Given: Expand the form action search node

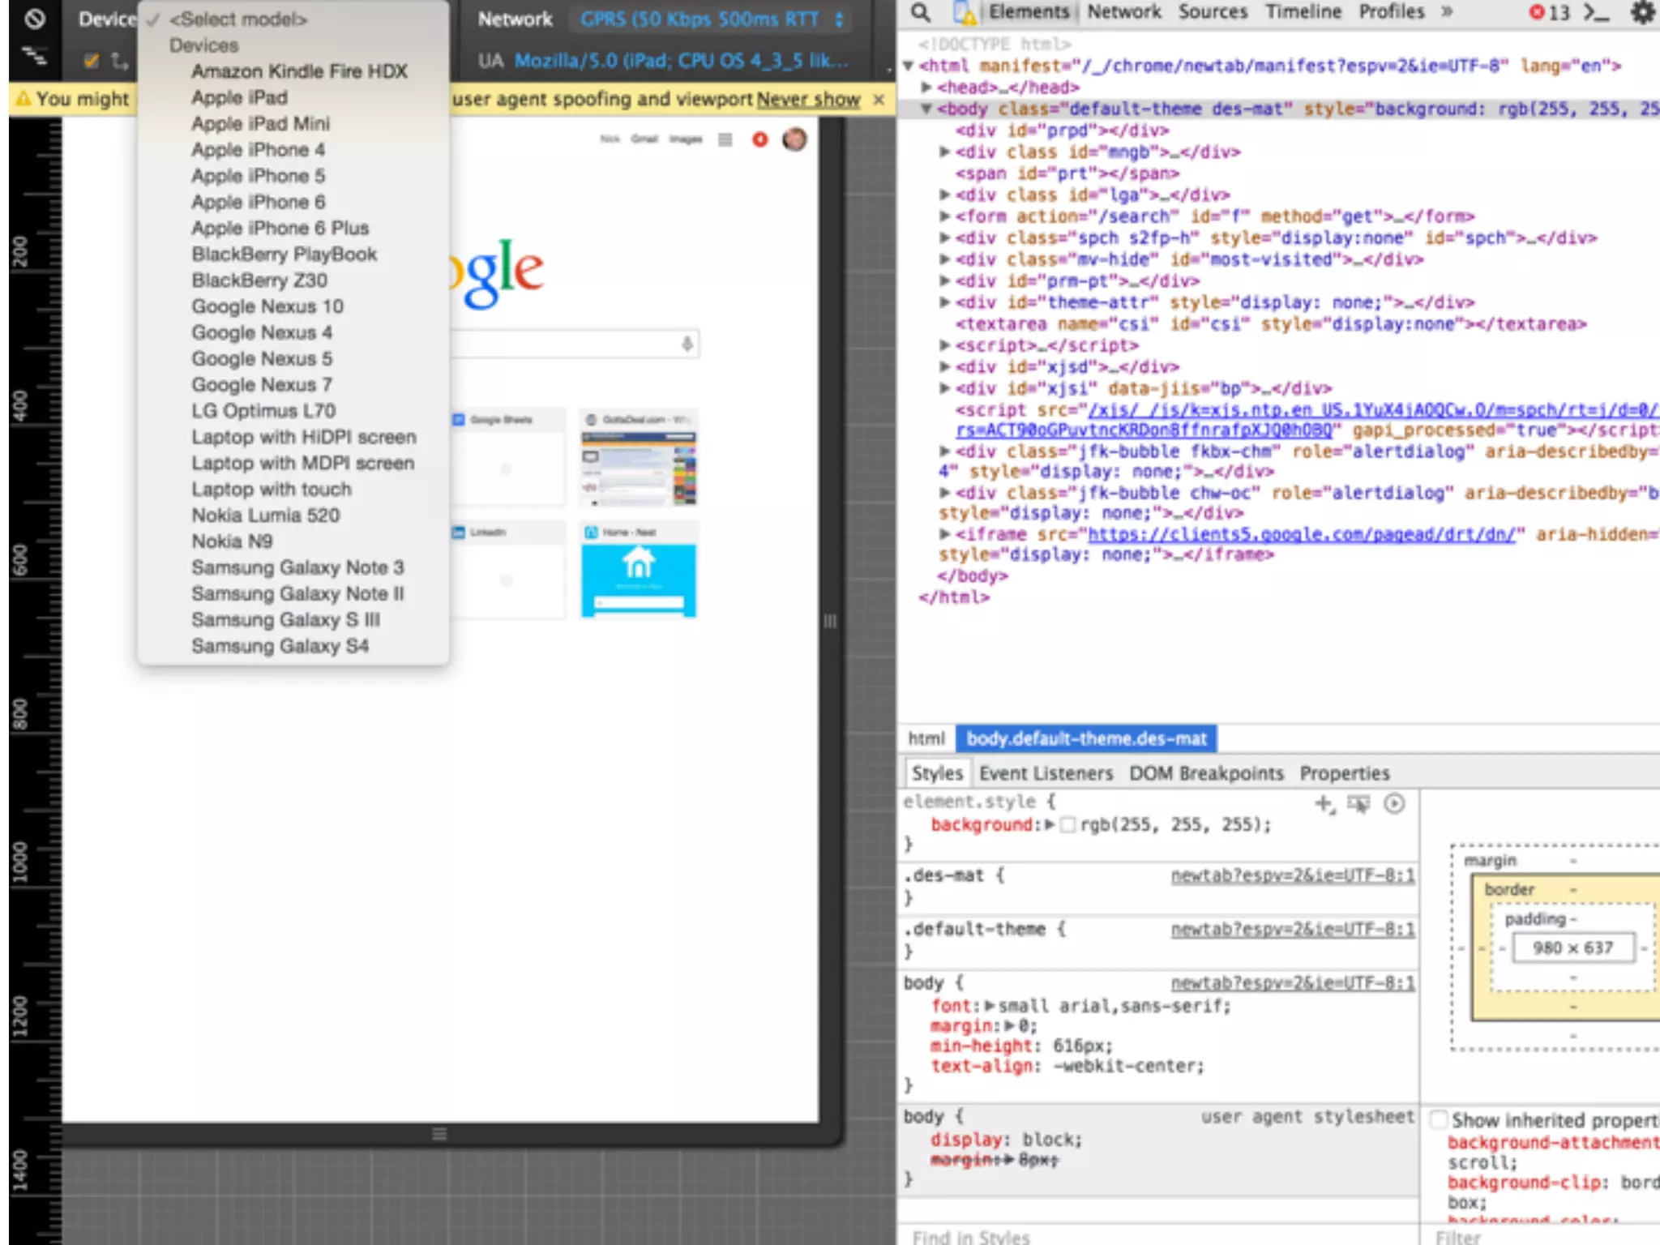Looking at the screenshot, I should click(x=944, y=216).
